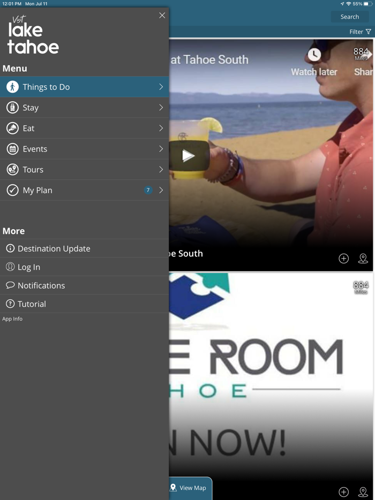
Task: Click the walking person icon for Things to Do
Action: 12,87
